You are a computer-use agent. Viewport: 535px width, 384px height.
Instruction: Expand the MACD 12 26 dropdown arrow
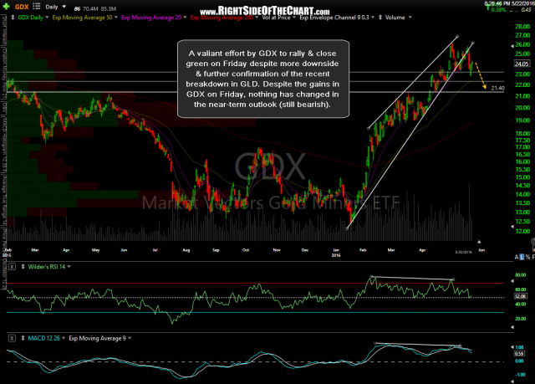coord(64,338)
